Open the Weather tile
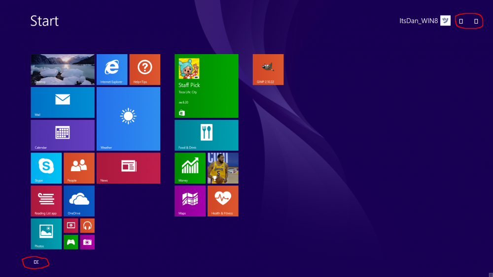Screen dimensions: 493x277 [128, 119]
